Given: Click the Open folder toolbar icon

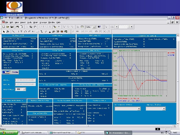Looking at the screenshot, I should pos(7,27).
